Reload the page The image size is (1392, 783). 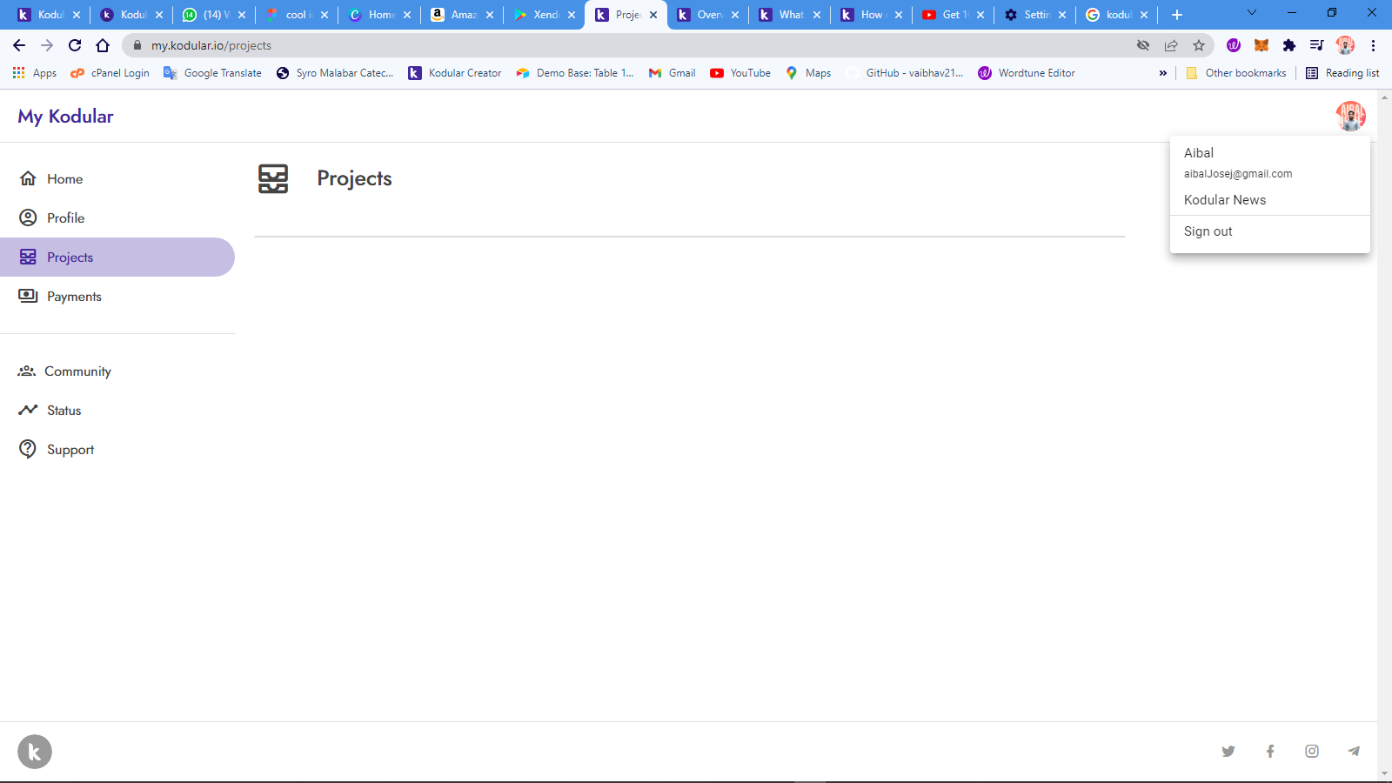(x=75, y=45)
